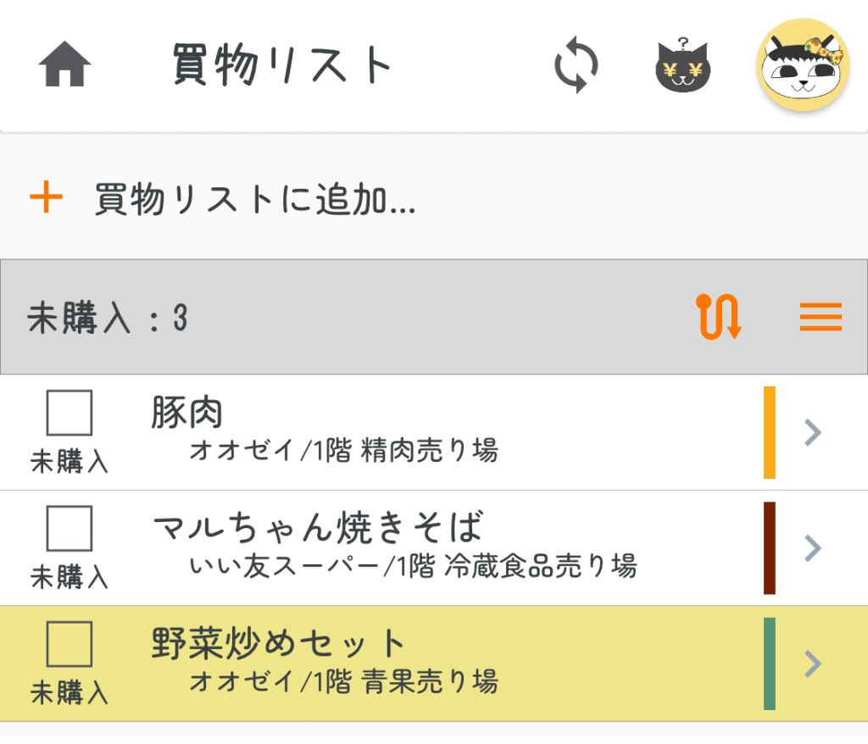Tap the orange route sort icon

pyautogui.click(x=719, y=317)
